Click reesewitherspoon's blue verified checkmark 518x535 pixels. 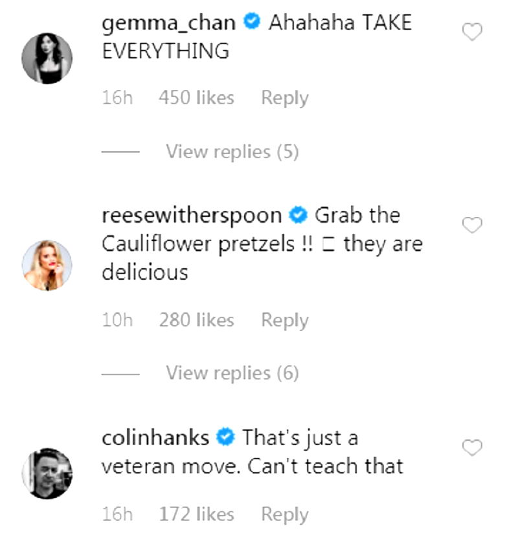(x=298, y=215)
